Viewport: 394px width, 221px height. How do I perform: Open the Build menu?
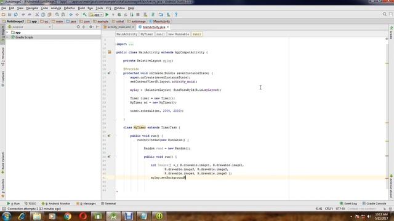pyautogui.click(x=81, y=8)
